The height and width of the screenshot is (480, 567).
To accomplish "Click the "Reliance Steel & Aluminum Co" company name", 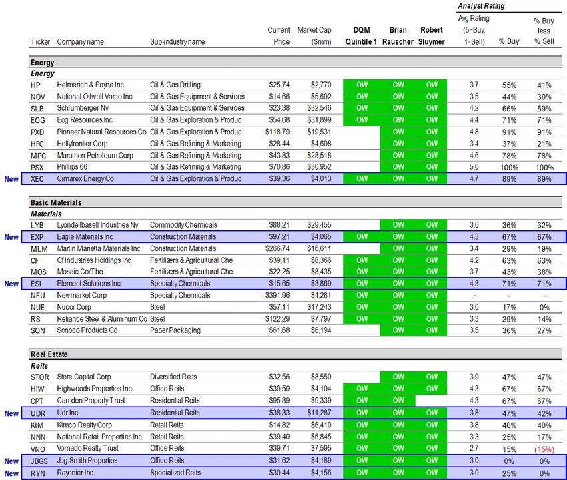I will (102, 319).
